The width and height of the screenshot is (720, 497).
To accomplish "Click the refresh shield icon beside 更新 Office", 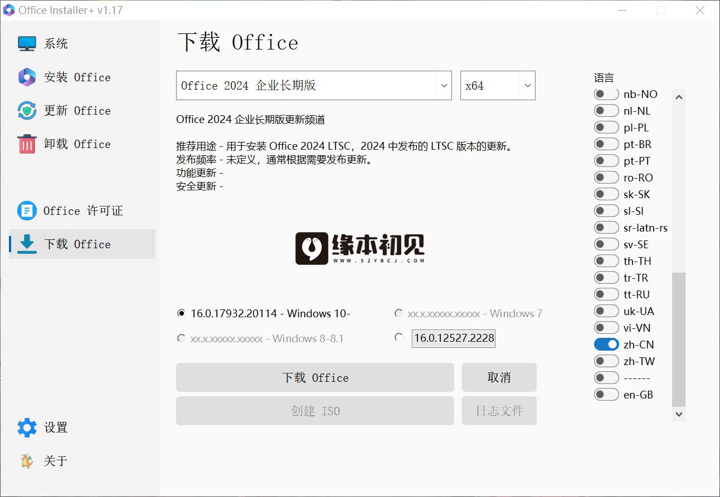I will [27, 110].
